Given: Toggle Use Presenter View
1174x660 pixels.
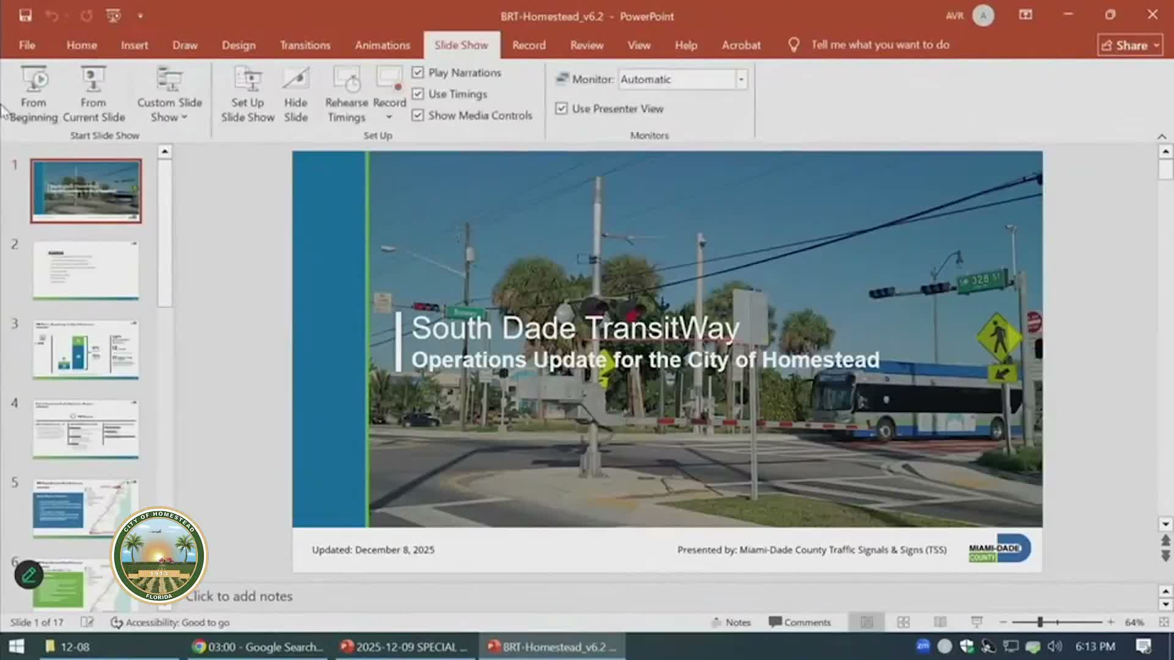Looking at the screenshot, I should click(x=561, y=108).
